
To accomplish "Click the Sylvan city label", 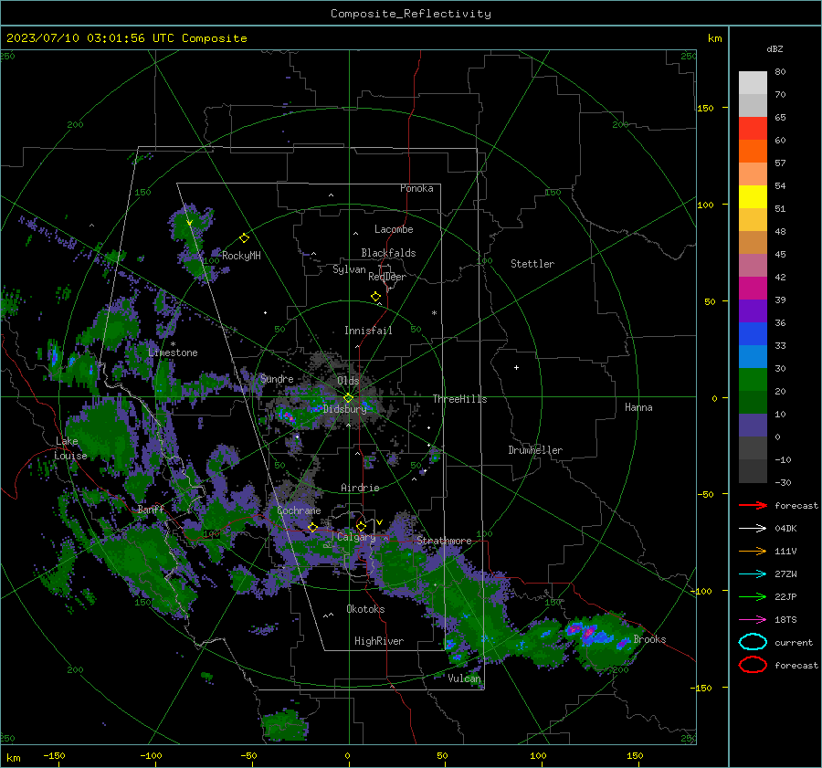I will tap(349, 269).
